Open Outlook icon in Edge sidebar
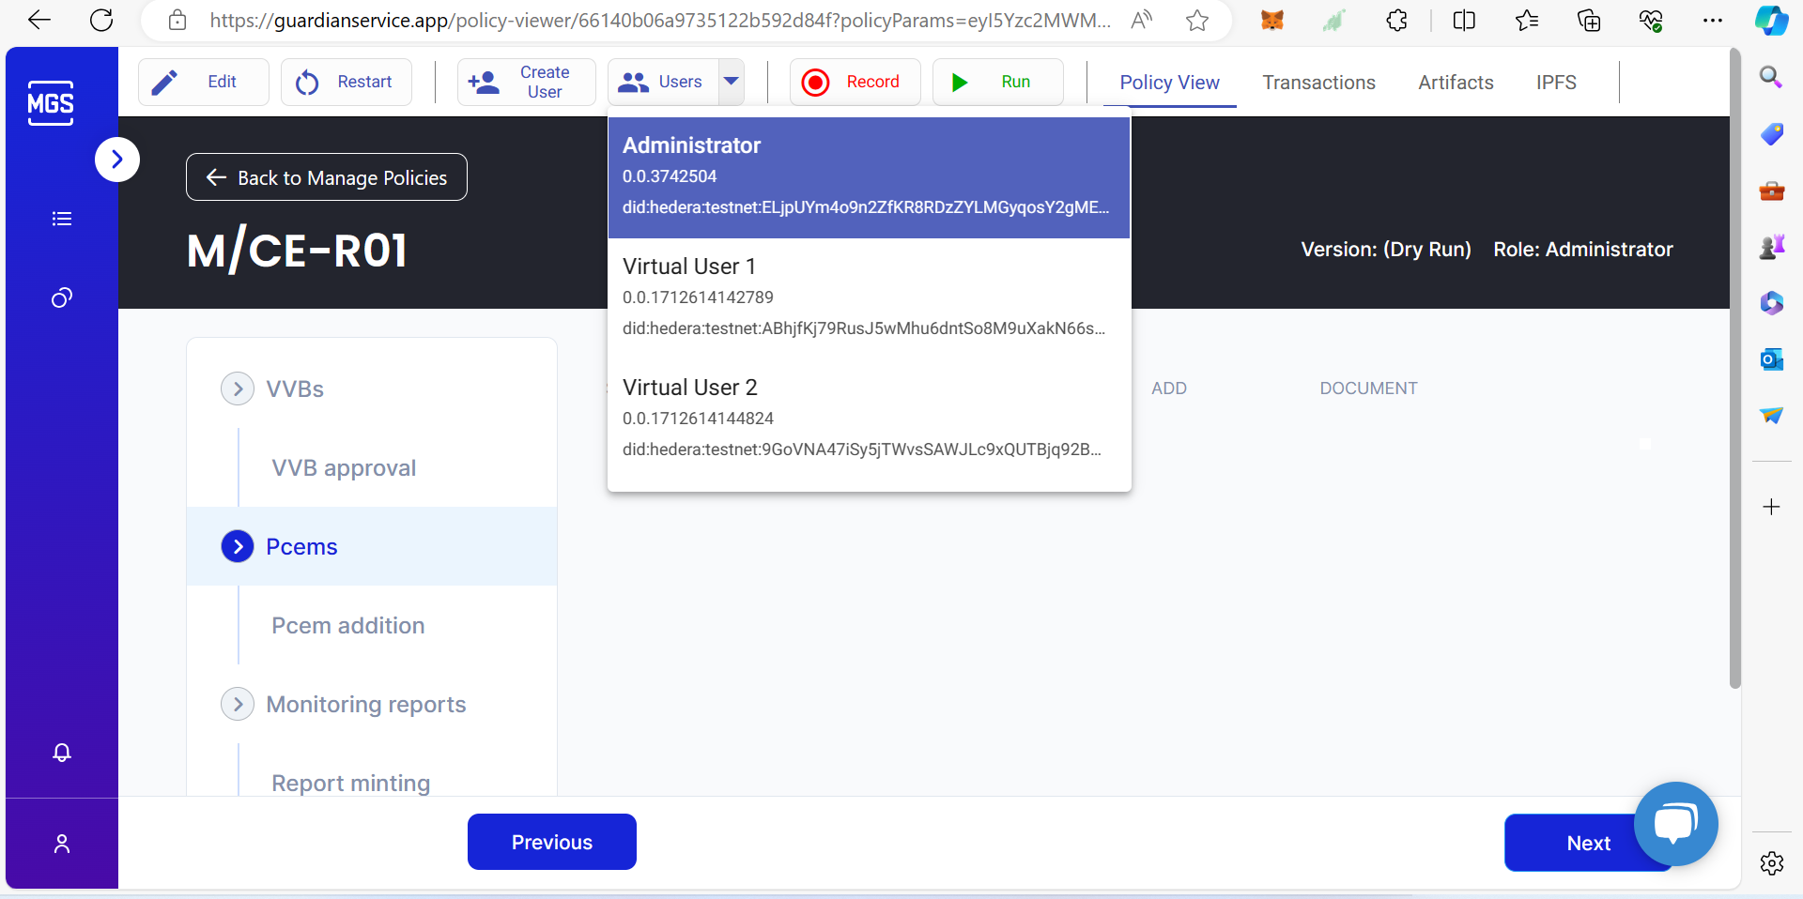 tap(1771, 359)
